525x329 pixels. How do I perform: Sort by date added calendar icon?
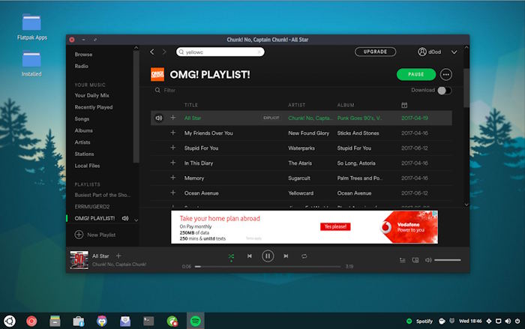[404, 105]
